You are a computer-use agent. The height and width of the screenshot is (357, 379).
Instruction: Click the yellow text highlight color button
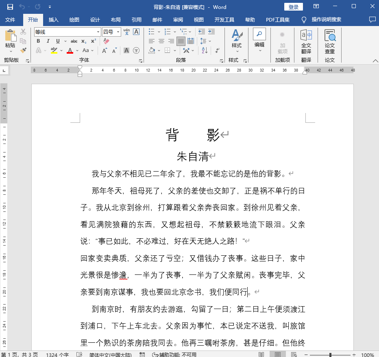[54, 50]
